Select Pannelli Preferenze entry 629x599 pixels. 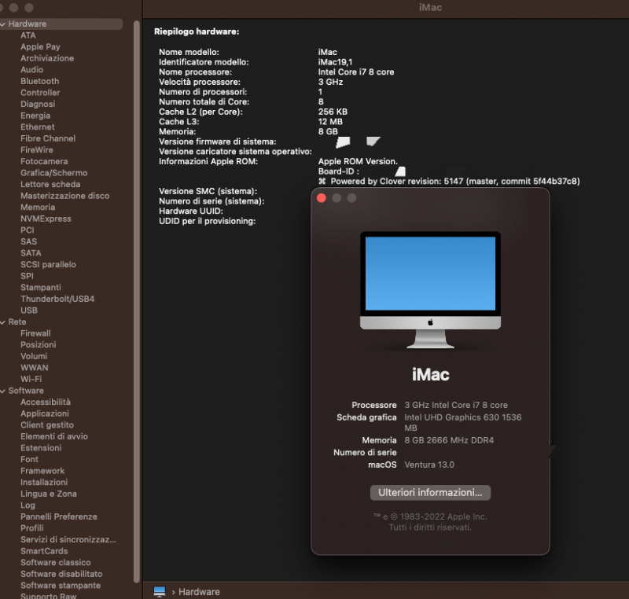point(58,516)
